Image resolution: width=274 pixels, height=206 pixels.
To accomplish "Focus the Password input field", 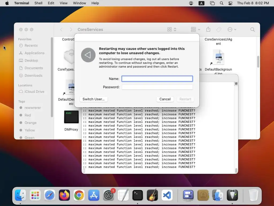I will coord(157,87).
